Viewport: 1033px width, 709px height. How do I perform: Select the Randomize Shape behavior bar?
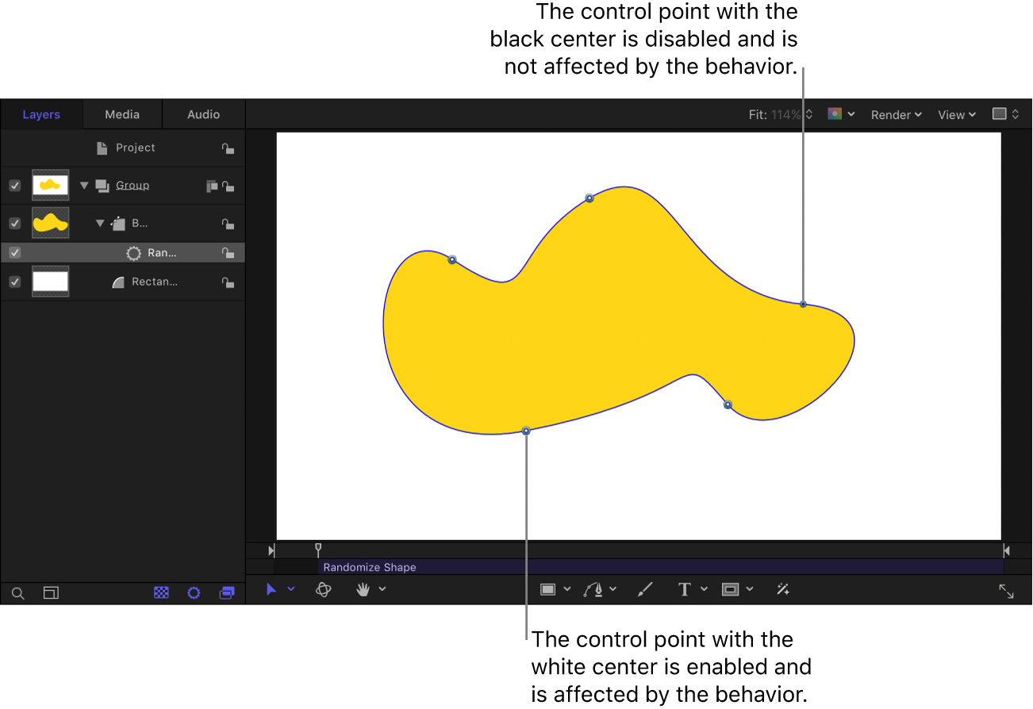pyautogui.click(x=476, y=567)
